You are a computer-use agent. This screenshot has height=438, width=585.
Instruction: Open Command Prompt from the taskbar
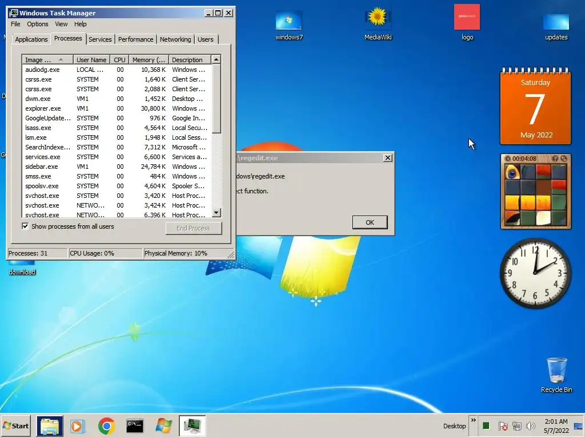pos(135,426)
